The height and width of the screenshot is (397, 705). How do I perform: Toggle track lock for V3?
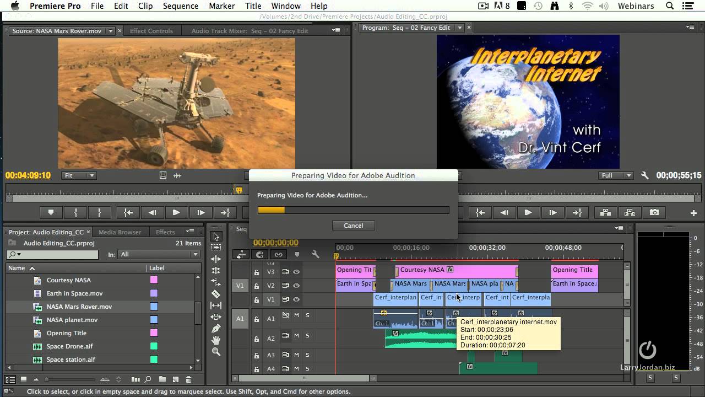coord(256,272)
